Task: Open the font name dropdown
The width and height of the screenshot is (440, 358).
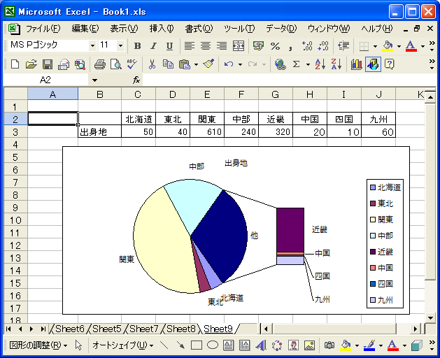Action: pyautogui.click(x=92, y=45)
